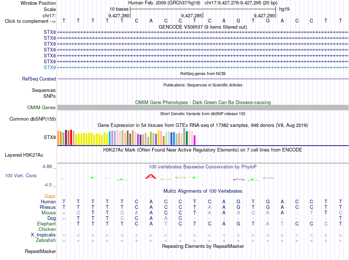Click the 4.88 PhyloP upper scale value
The height and width of the screenshot is (260, 349).
coord(47,167)
